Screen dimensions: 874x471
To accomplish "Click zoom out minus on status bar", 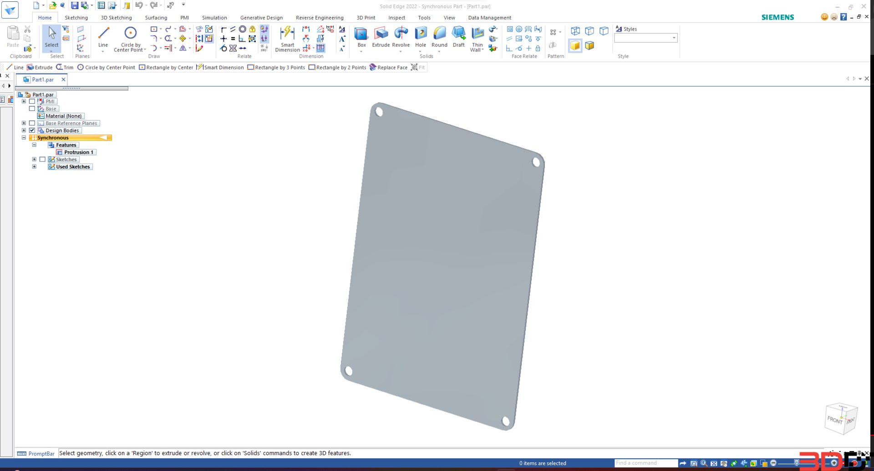I will click(773, 463).
